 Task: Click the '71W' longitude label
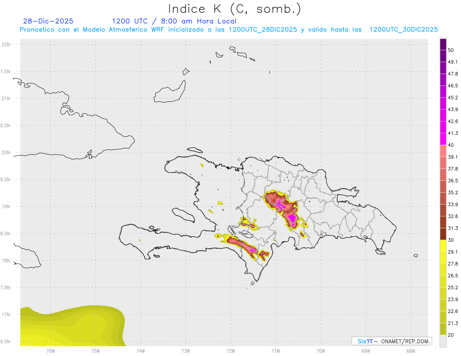(275, 351)
